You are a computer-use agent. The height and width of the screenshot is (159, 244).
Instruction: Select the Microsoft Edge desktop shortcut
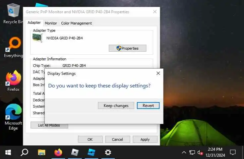pyautogui.click(x=13, y=117)
